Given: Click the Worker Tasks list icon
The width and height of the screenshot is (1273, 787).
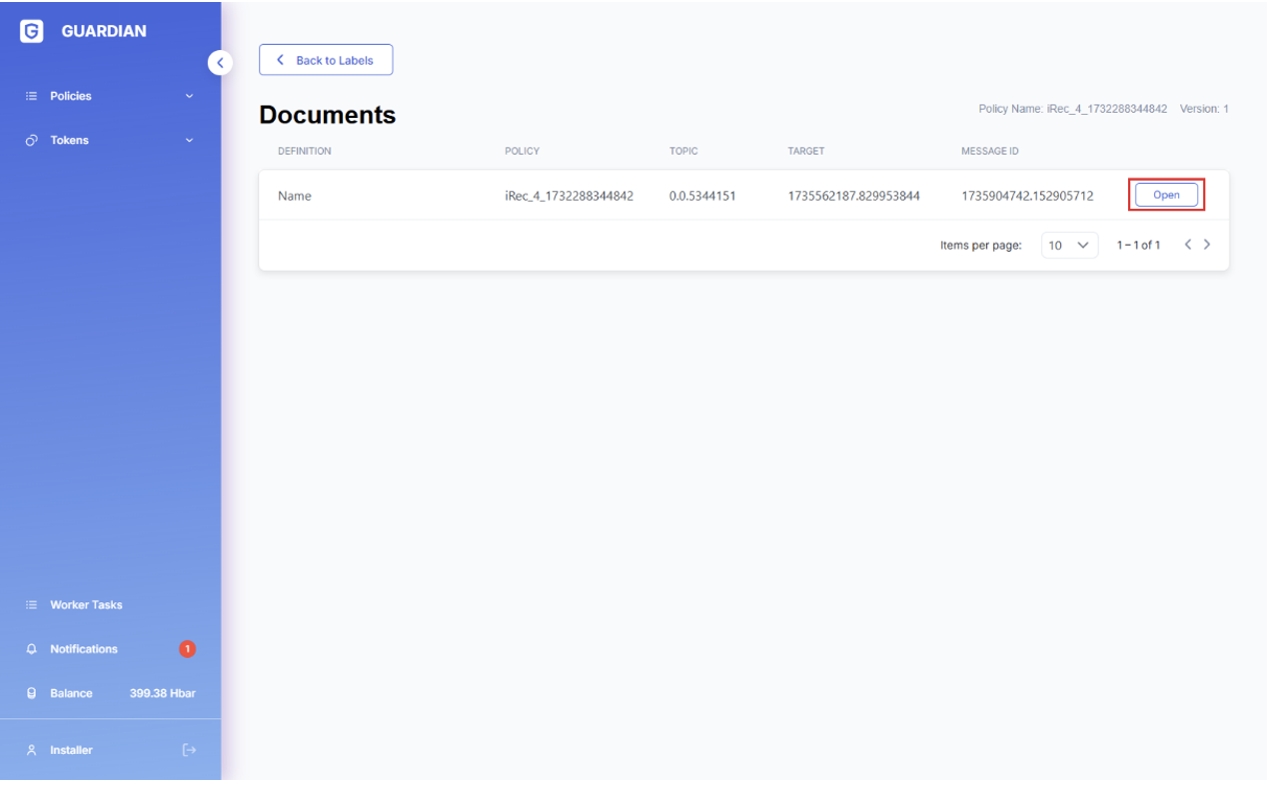Looking at the screenshot, I should [32, 605].
